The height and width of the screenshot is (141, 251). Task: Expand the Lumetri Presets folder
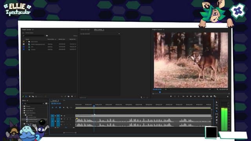pyautogui.click(x=22, y=108)
